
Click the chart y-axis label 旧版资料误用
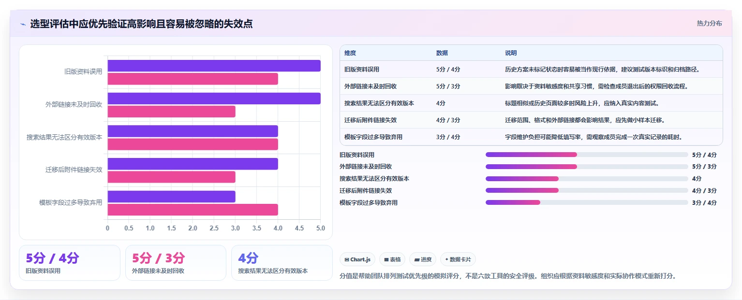83,71
